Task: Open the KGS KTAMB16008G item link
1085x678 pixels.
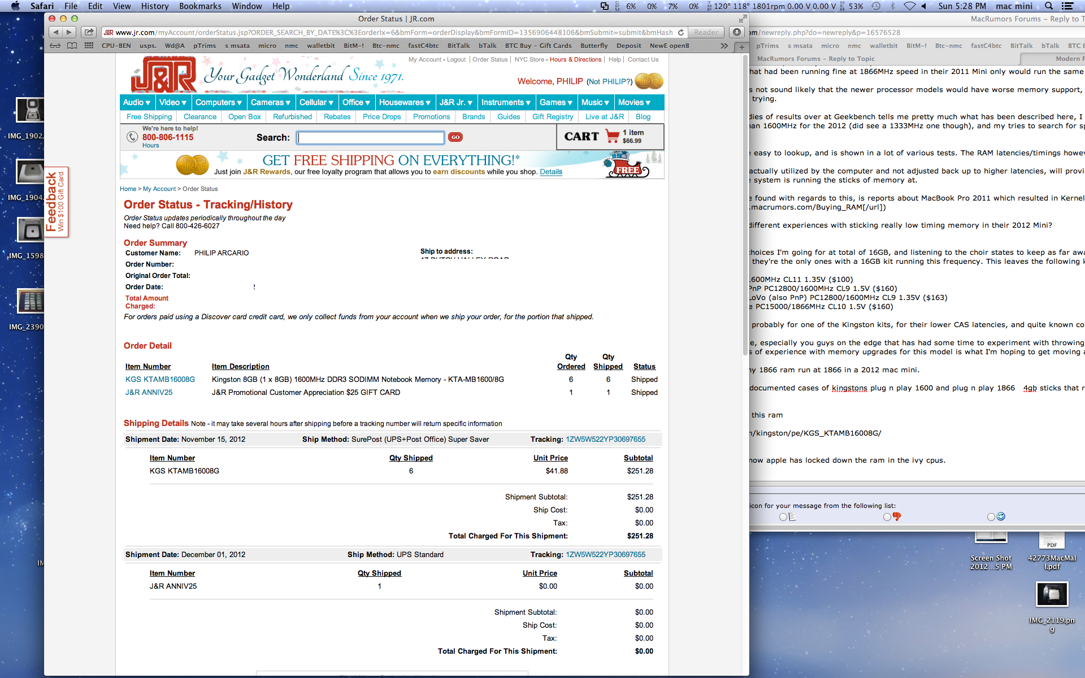Action: point(160,380)
